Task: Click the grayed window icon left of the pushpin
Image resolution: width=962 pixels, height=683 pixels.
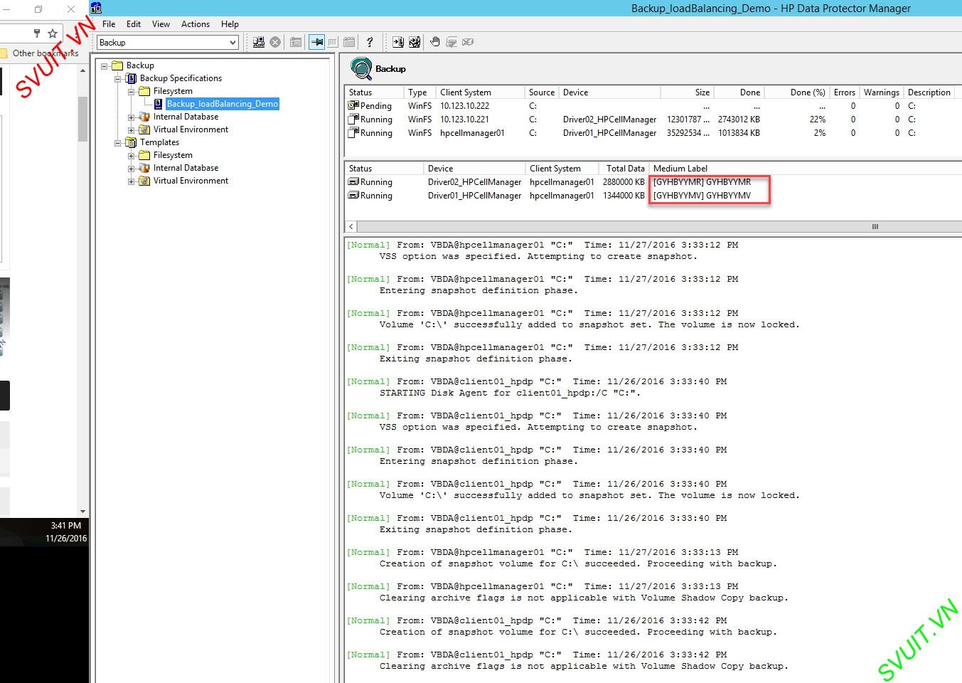Action: pos(296,42)
